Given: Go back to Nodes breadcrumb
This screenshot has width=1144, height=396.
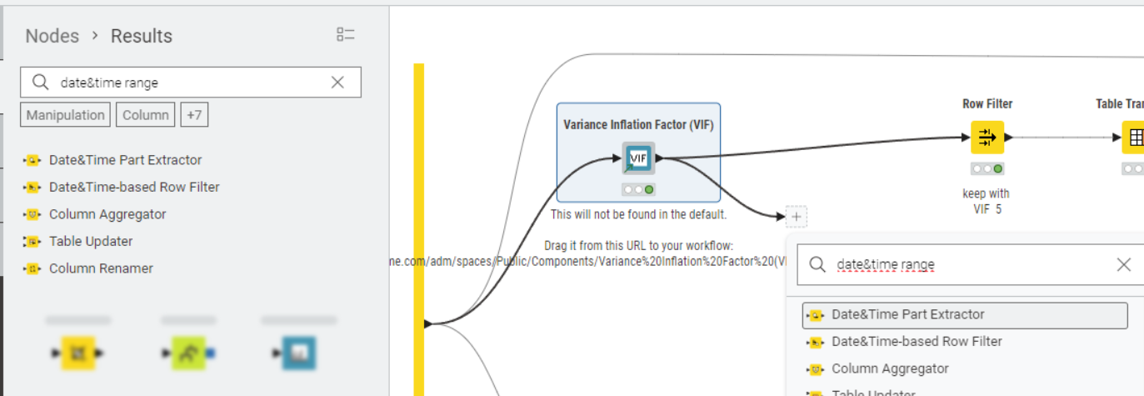Looking at the screenshot, I should (52, 36).
